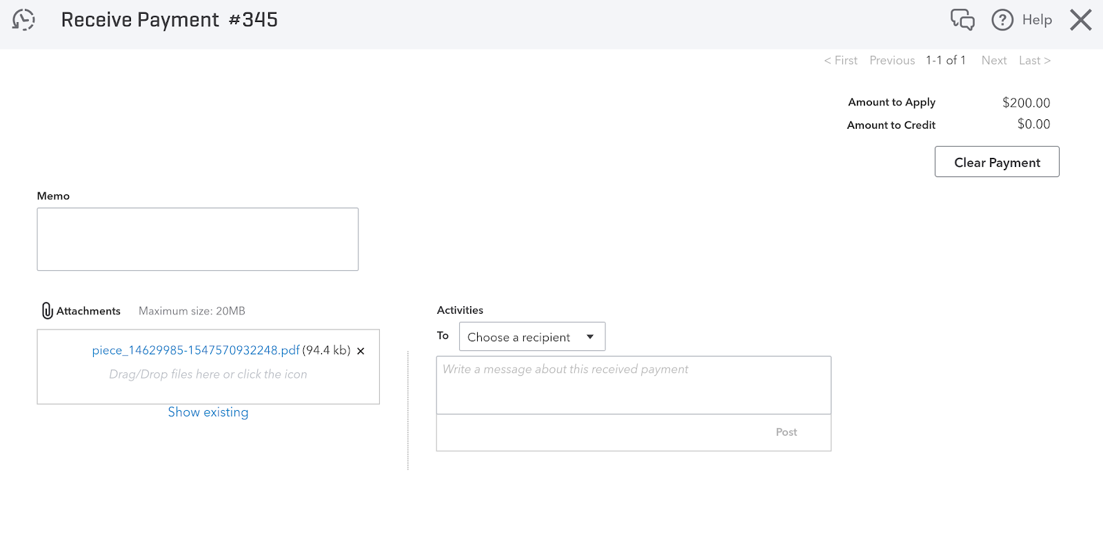Click inside the Memo text box

(198, 239)
